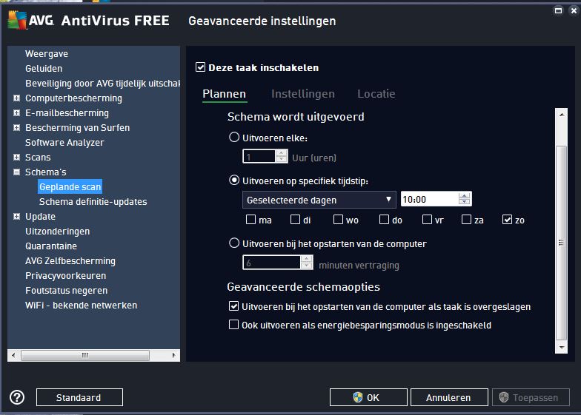581x415 pixels.
Task: Decrease the 10:00 time value
Action: click(x=464, y=203)
